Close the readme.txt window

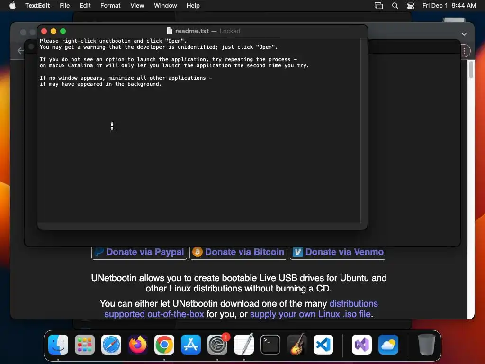click(x=44, y=31)
